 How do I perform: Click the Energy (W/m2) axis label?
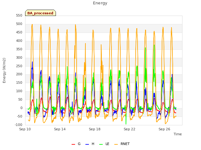click(x=4, y=70)
